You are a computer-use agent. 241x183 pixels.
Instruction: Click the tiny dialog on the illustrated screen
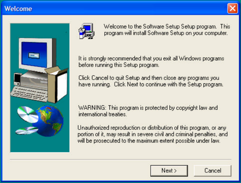pos(34,56)
